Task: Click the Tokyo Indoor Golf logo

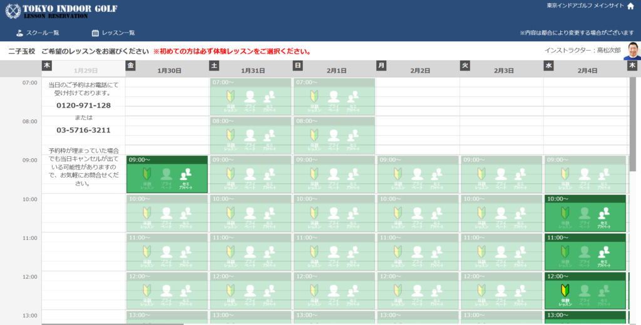Action: tap(61, 11)
